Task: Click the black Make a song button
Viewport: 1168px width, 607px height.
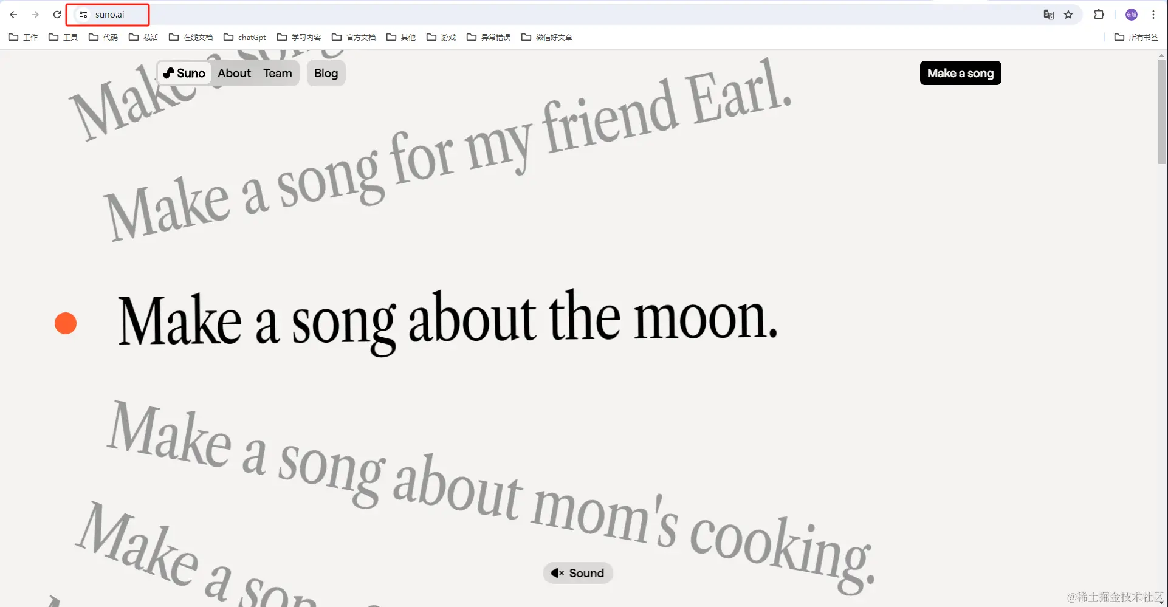Action: click(x=960, y=73)
